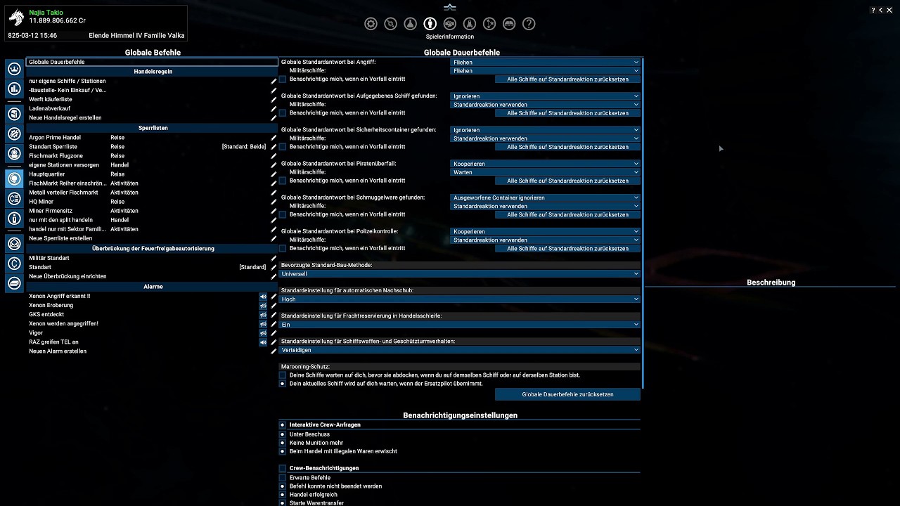The width and height of the screenshot is (900, 506).
Task: Click 'Neue Sperrliste erstellen'
Action: click(60, 238)
